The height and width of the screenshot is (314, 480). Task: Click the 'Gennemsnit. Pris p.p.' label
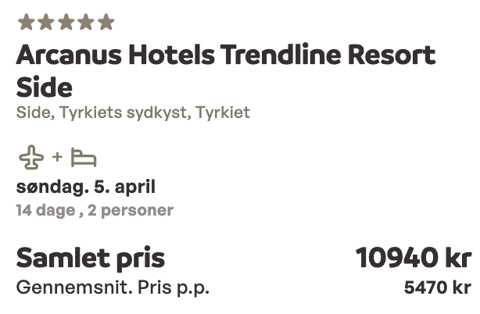pyautogui.click(x=113, y=287)
